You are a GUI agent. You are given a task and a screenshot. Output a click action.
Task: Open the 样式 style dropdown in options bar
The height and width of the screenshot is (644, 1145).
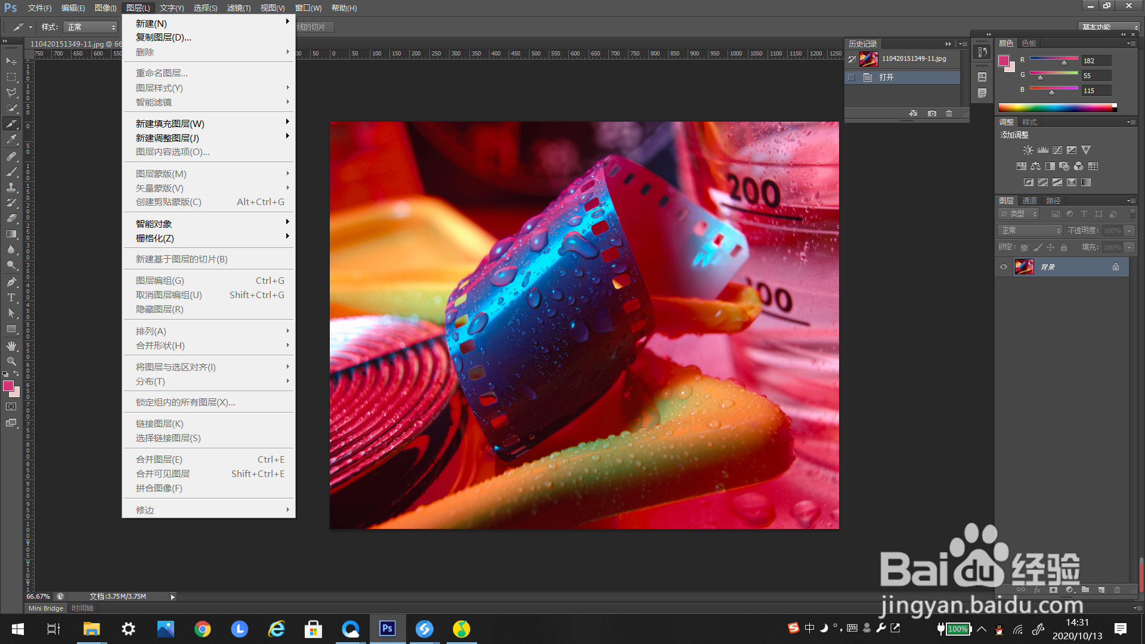click(x=91, y=27)
